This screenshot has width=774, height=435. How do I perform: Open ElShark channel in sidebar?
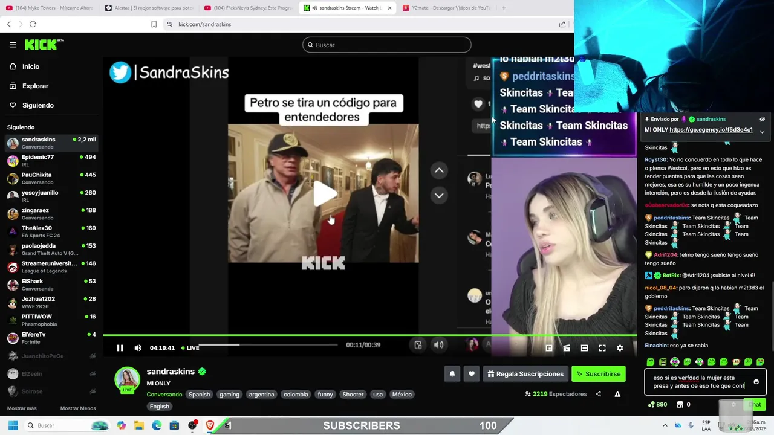51,285
